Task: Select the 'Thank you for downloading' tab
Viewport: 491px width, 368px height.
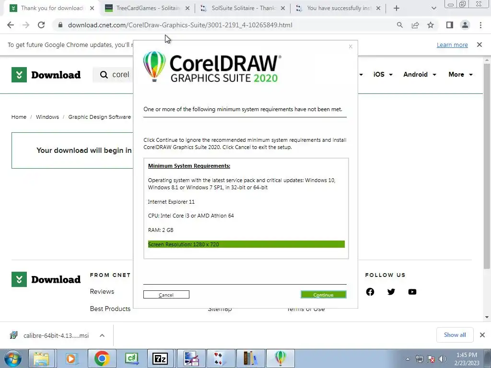Action: (x=52, y=8)
